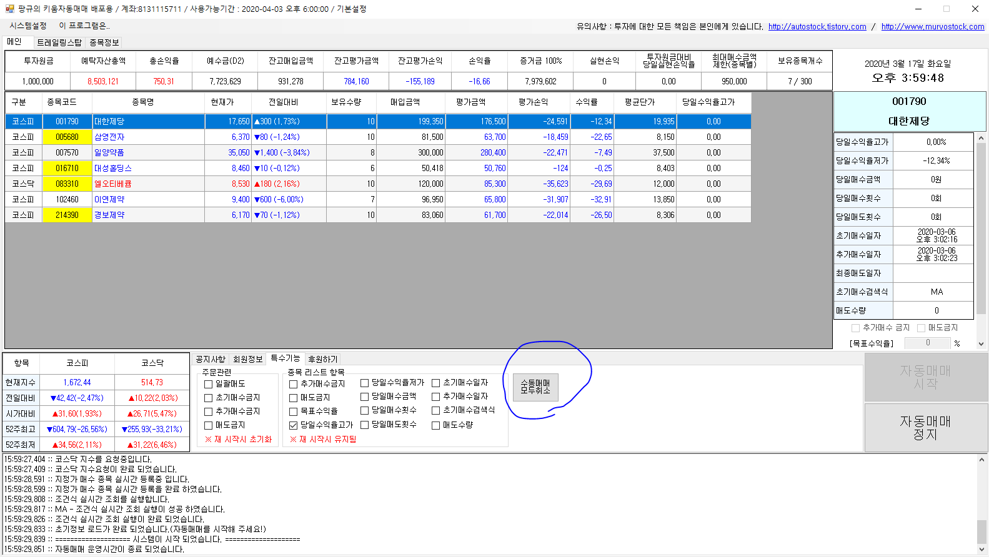Screen dimensions: 989x557
Task: Click the log panel scrollbar up arrow
Action: click(982, 460)
